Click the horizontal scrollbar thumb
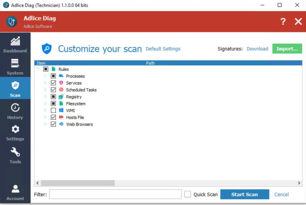306x205 pixels. (78, 183)
